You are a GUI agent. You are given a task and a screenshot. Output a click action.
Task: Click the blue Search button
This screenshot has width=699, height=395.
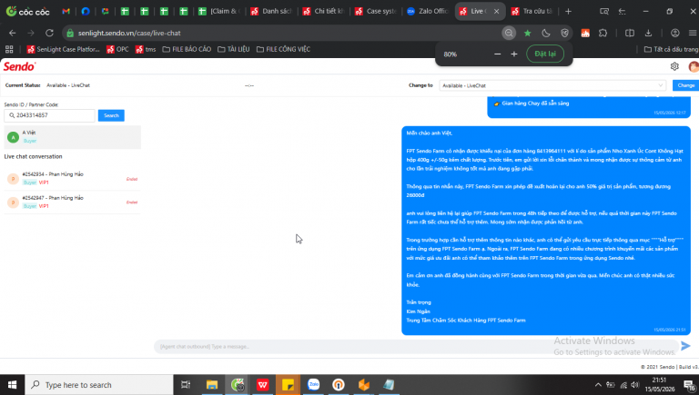111,115
